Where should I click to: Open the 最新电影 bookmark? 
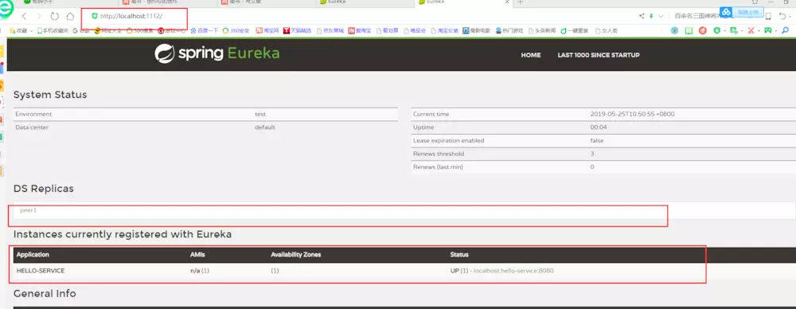476,30
